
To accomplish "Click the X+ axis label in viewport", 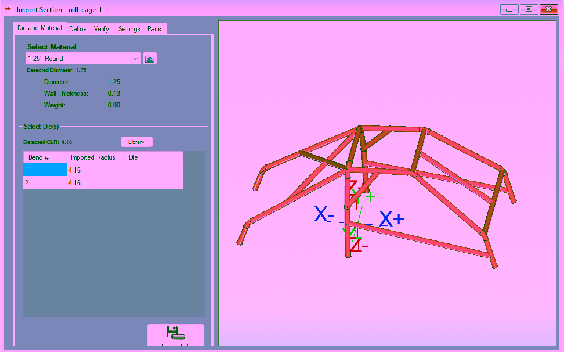I will 392,218.
